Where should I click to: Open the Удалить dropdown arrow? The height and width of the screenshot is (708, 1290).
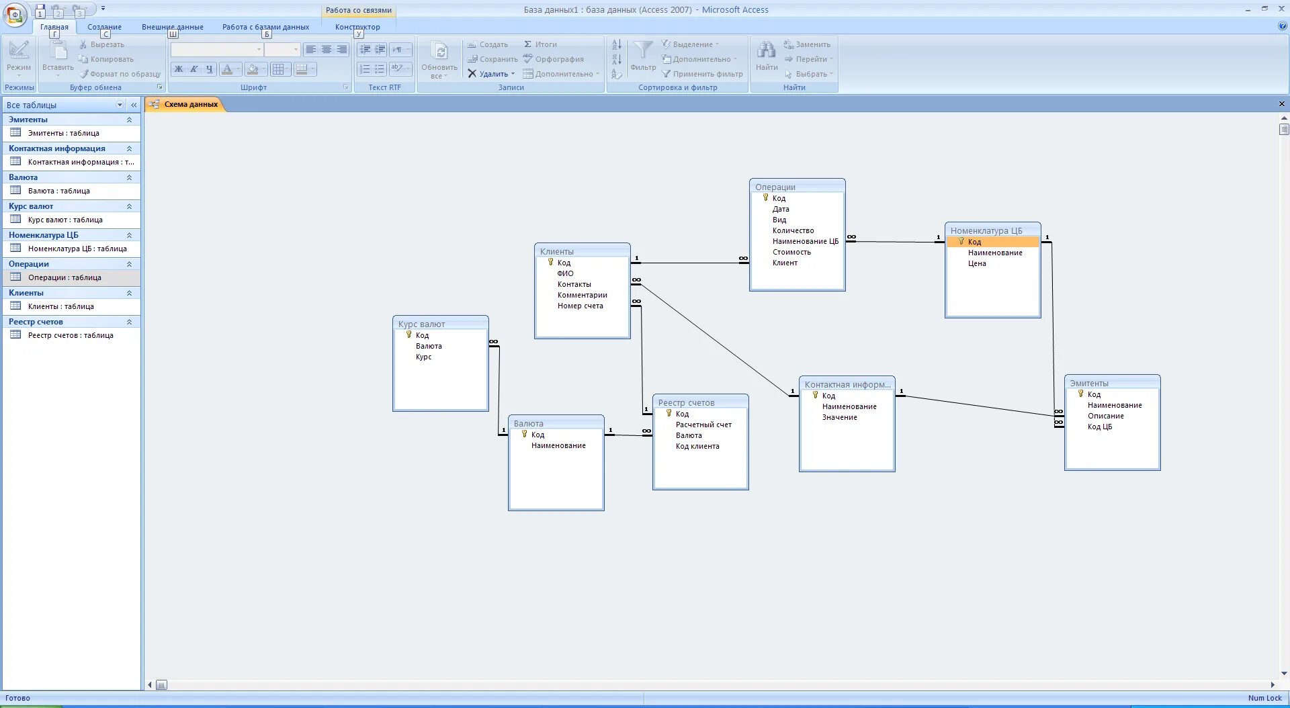[513, 74]
